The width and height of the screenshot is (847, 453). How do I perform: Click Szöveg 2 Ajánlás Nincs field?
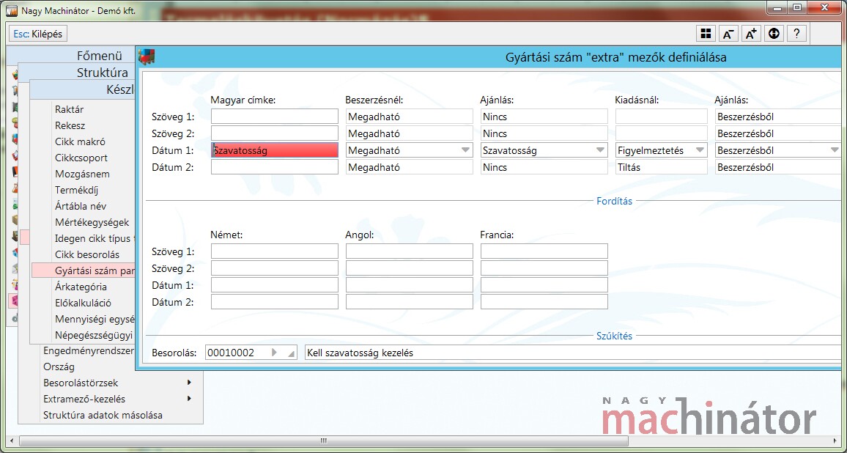[x=544, y=133]
